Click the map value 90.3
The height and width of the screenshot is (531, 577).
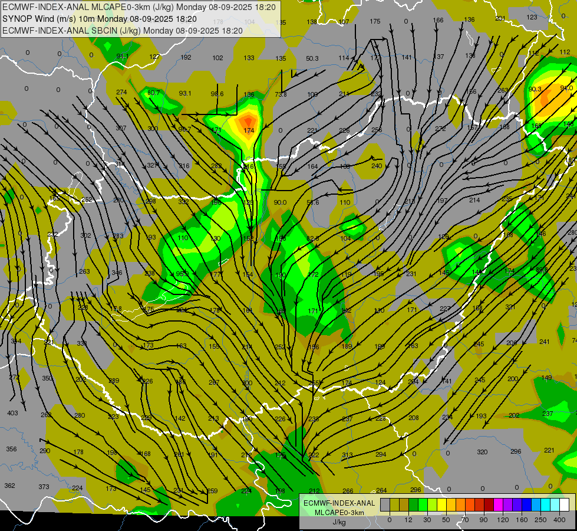[x=535, y=89]
